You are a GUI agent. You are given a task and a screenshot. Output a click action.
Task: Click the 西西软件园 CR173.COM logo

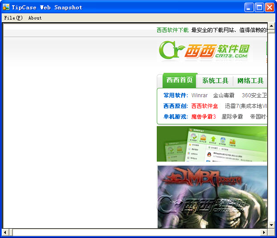pos(204,50)
